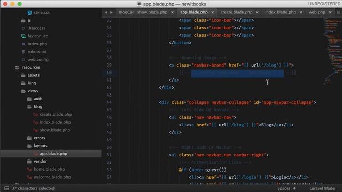Switch to the create.blade.php tab
The height and width of the screenshot is (192, 342).
coord(236,12)
